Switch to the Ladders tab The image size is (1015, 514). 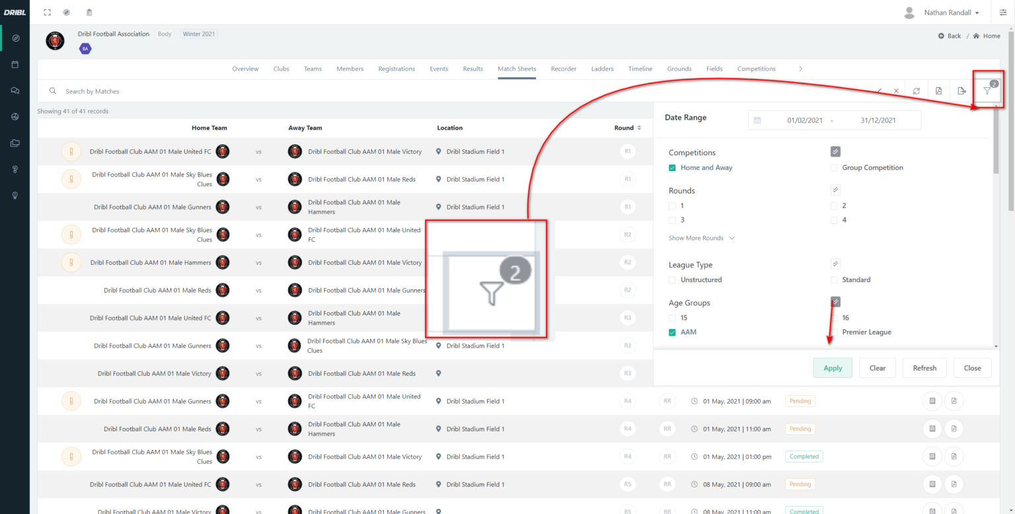click(602, 69)
